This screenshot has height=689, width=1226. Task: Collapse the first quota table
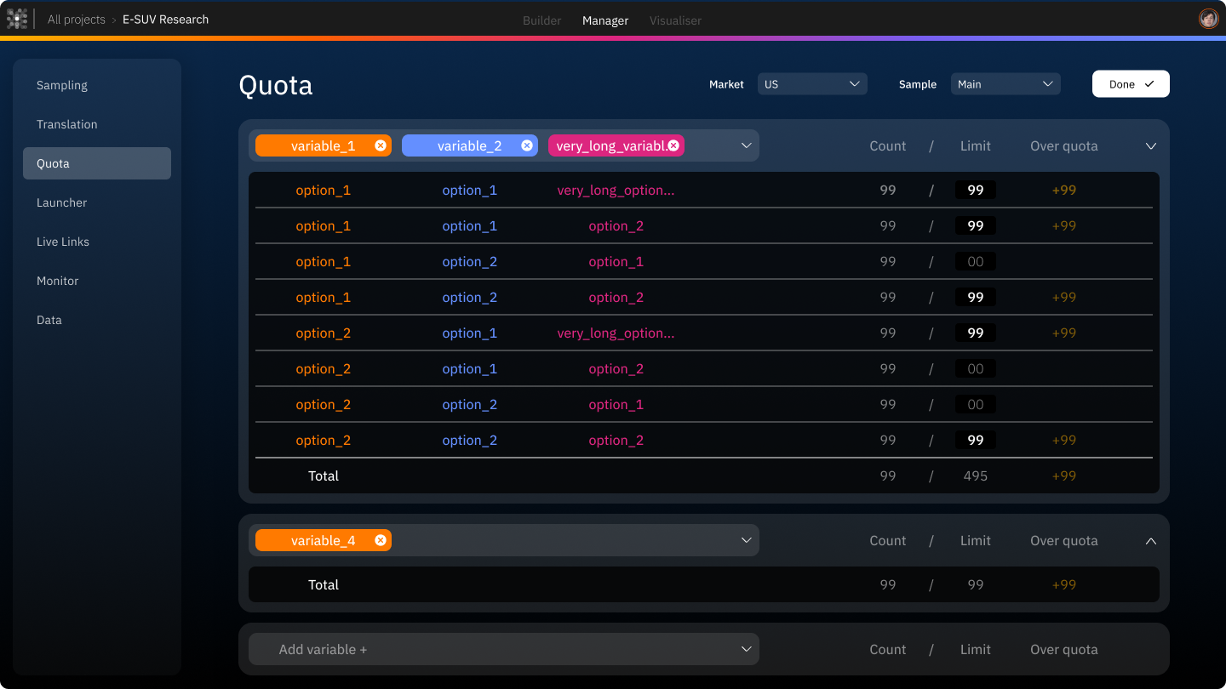1151,145
